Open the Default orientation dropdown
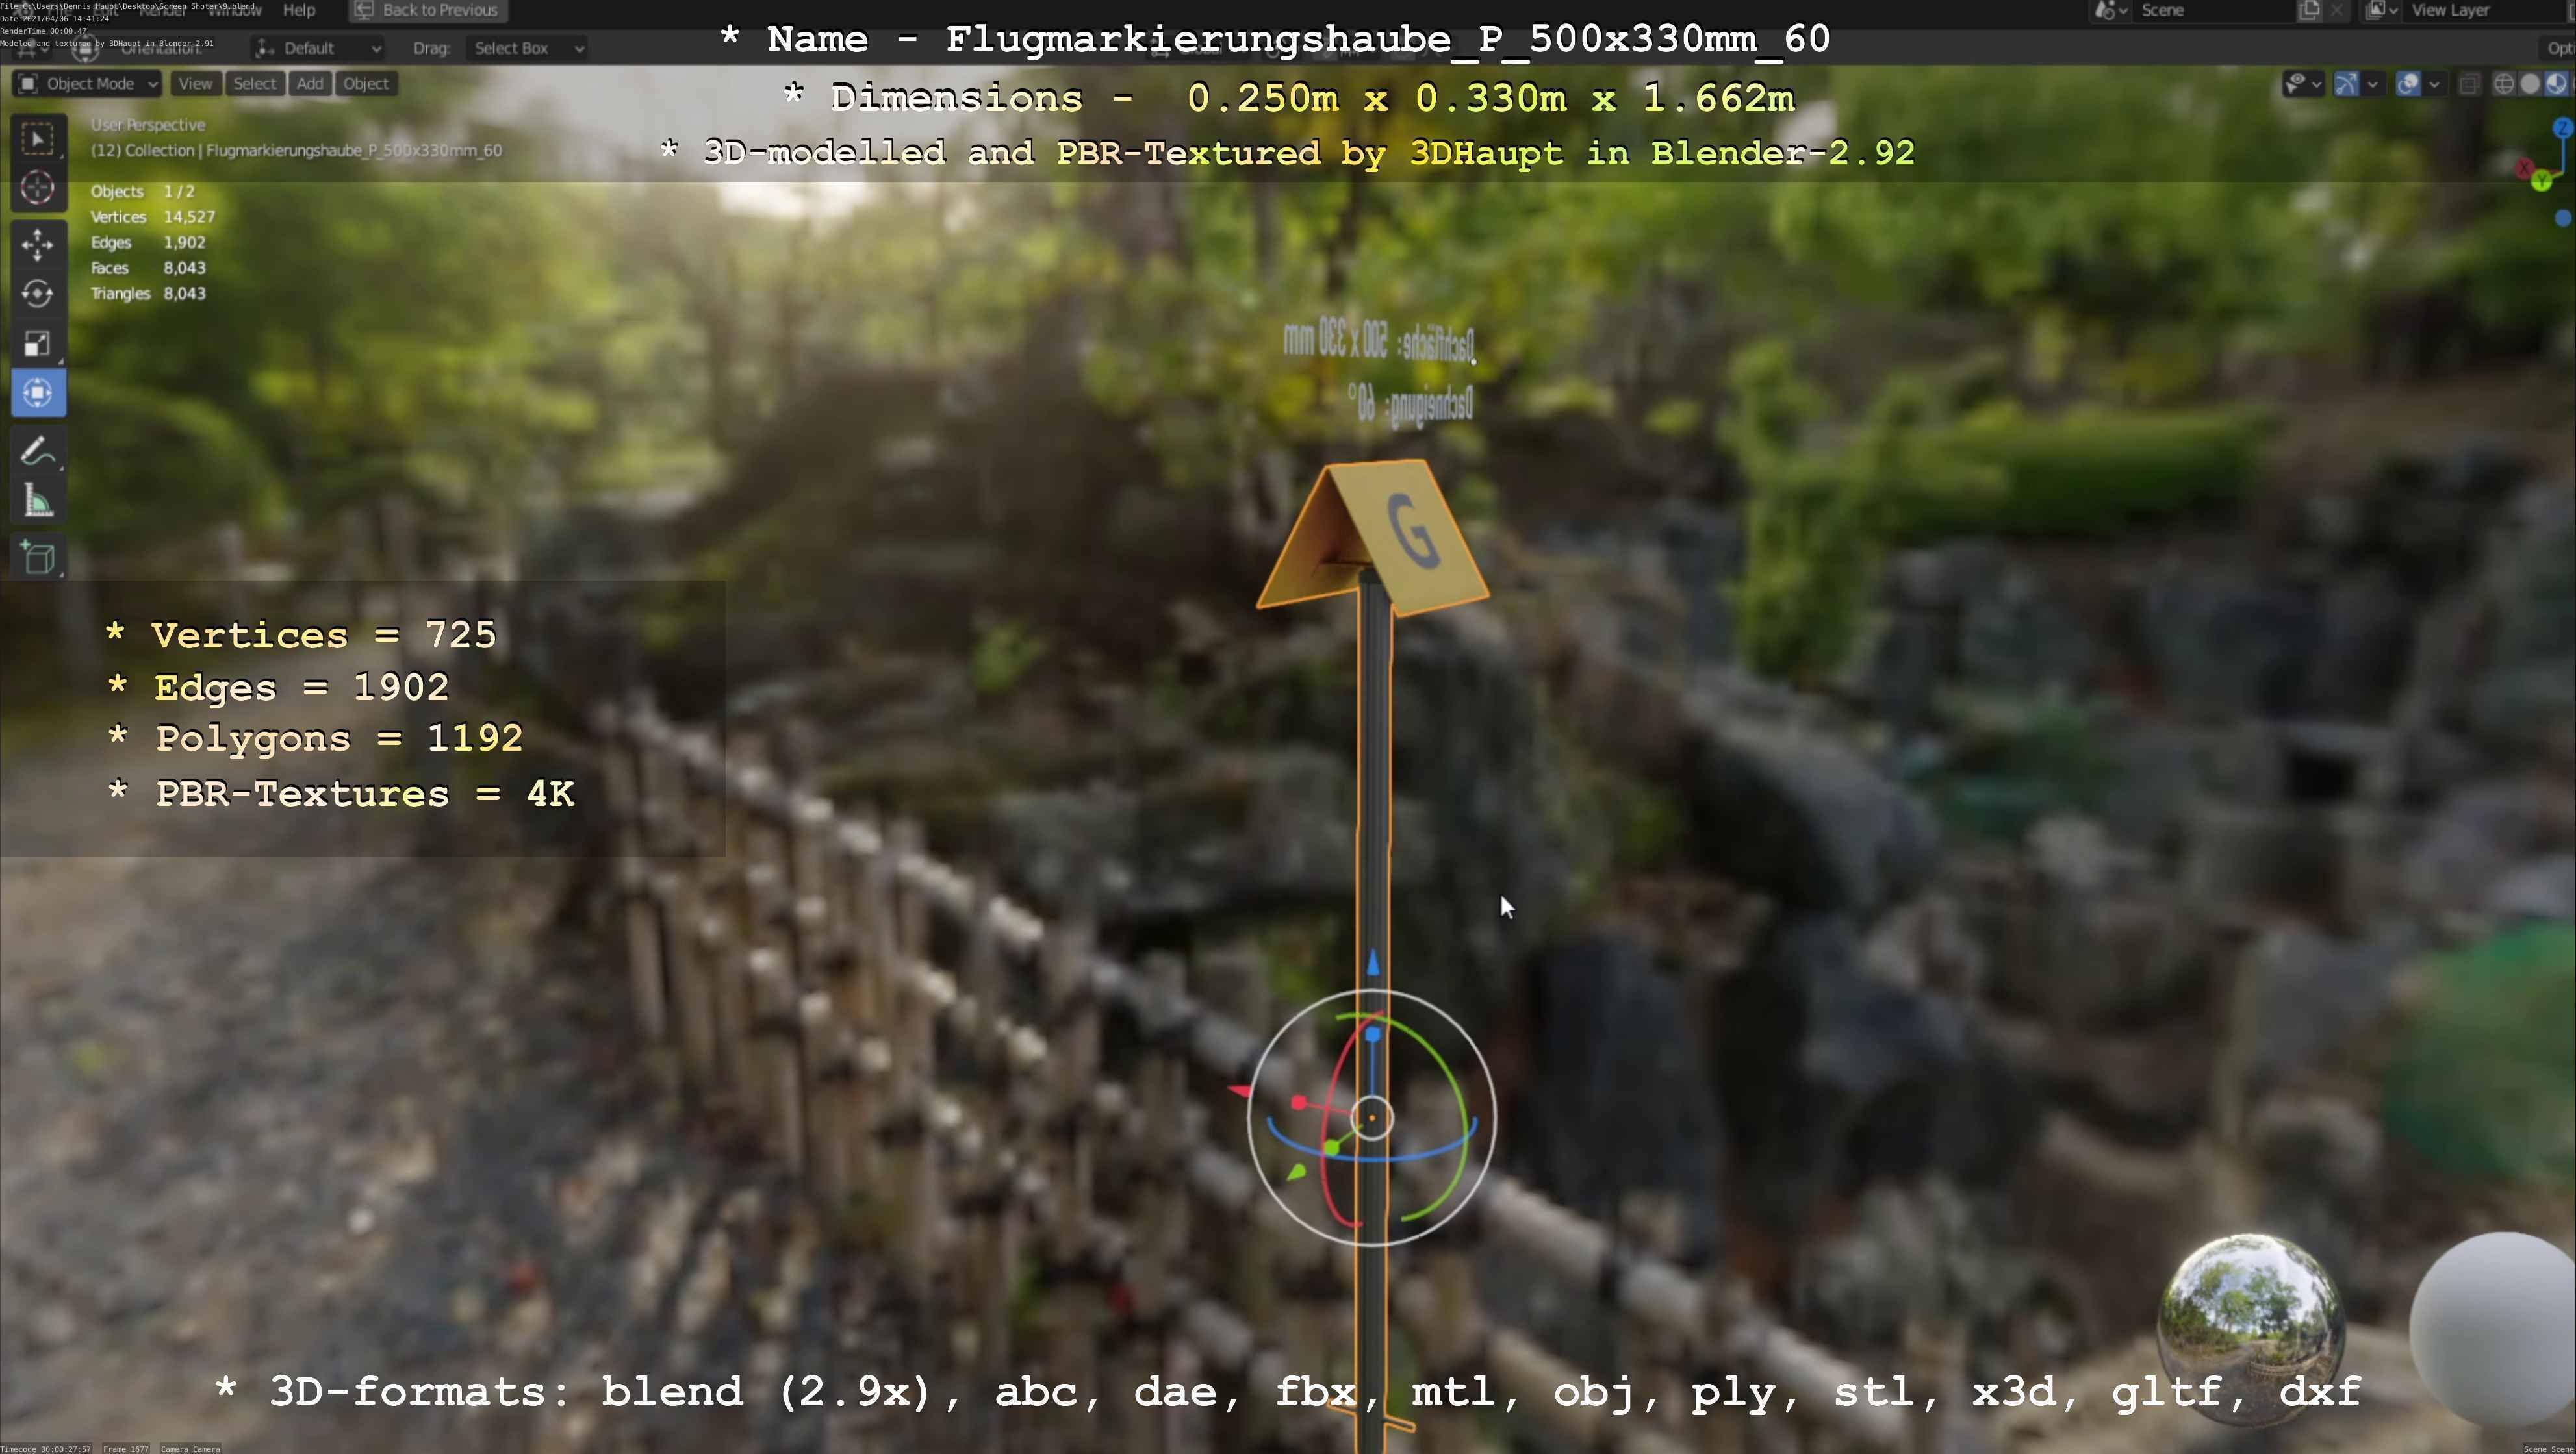 (318, 48)
